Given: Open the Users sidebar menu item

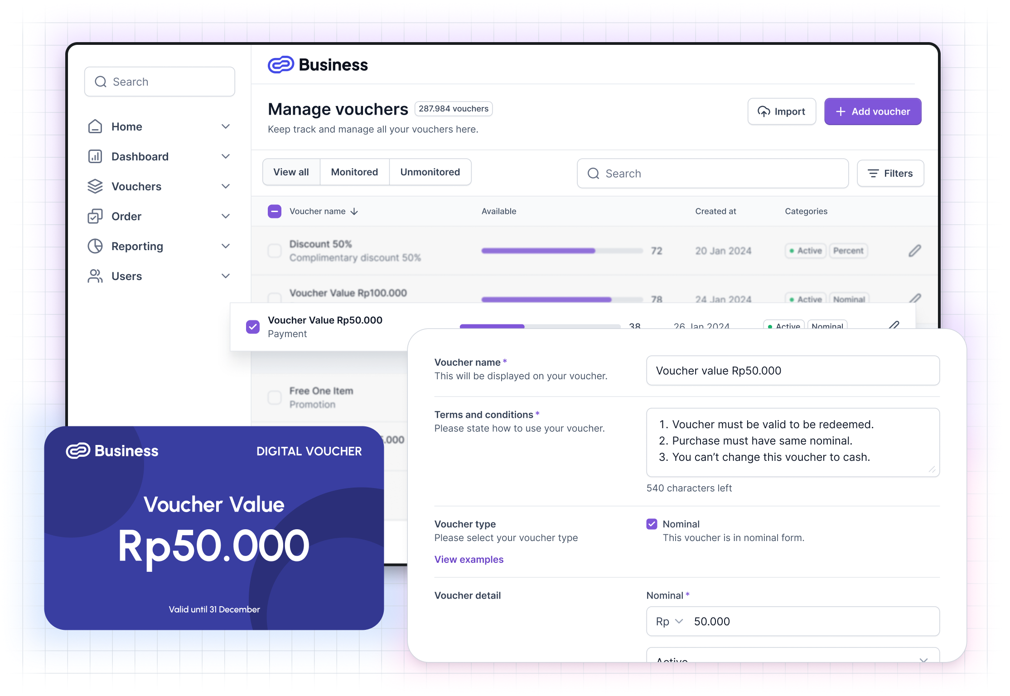Looking at the screenshot, I should tap(159, 276).
